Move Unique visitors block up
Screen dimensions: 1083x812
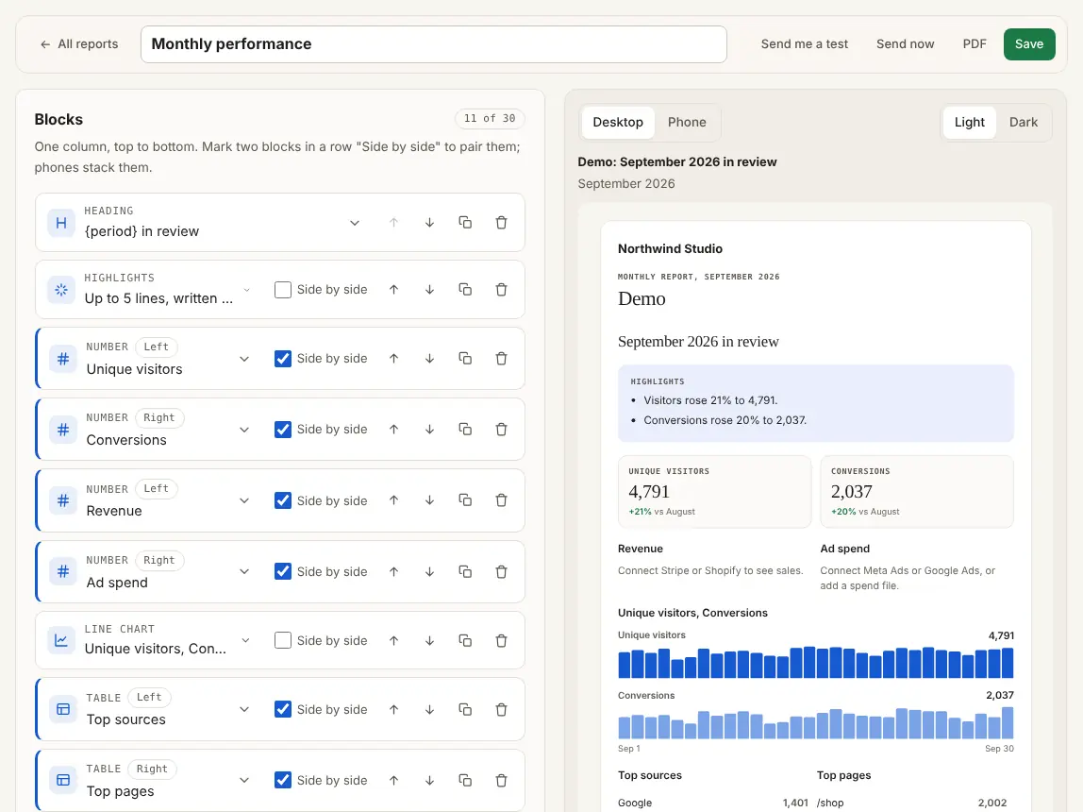393,359
